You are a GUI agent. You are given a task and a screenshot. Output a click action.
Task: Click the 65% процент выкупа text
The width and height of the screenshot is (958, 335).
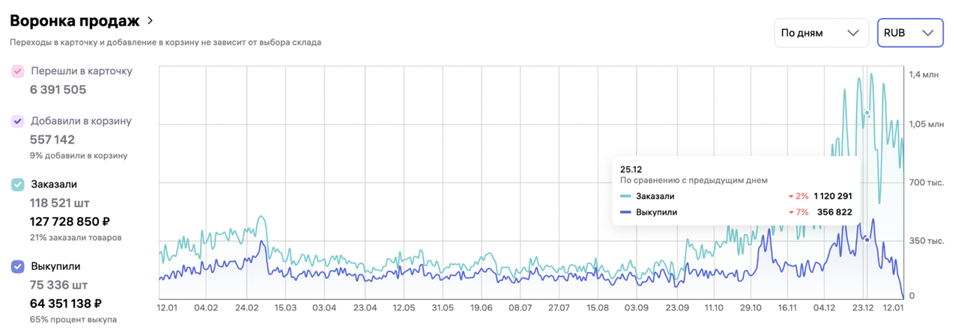[73, 319]
